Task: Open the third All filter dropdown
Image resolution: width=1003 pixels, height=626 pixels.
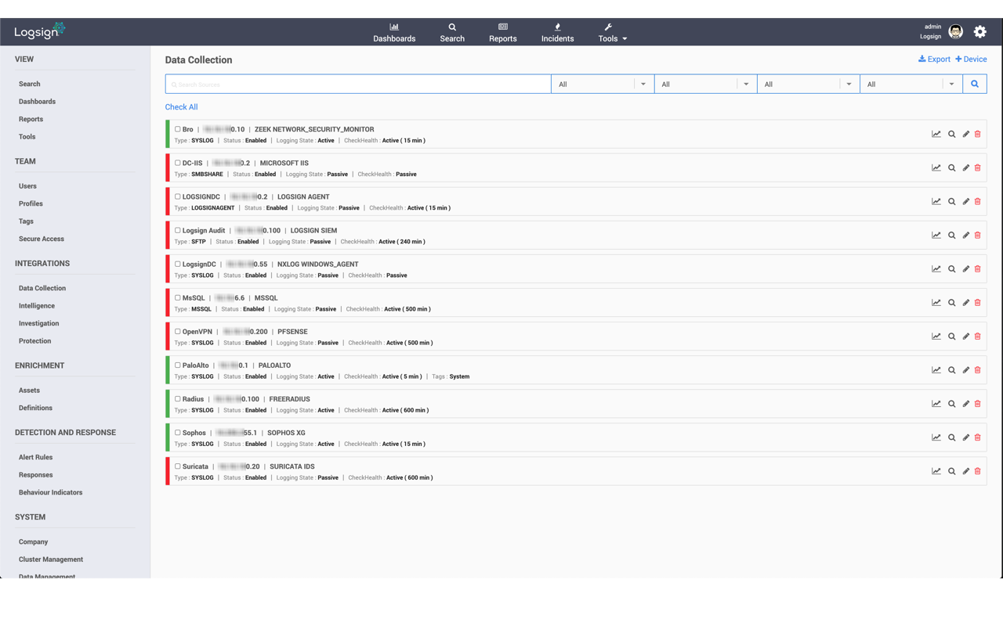Action: tap(808, 84)
